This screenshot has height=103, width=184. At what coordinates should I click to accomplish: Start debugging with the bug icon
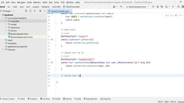158,7
